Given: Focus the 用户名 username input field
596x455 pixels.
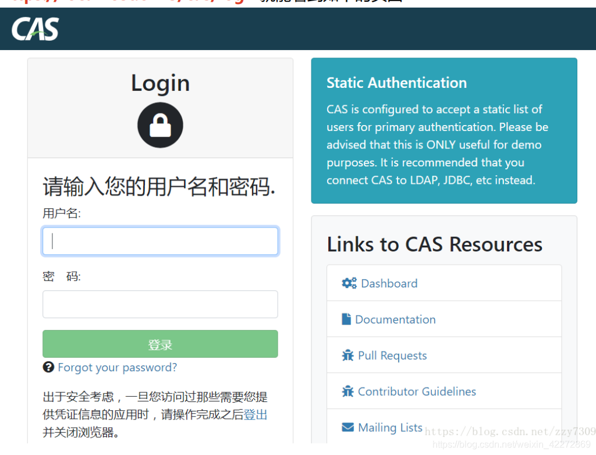Looking at the screenshot, I should 160,241.
